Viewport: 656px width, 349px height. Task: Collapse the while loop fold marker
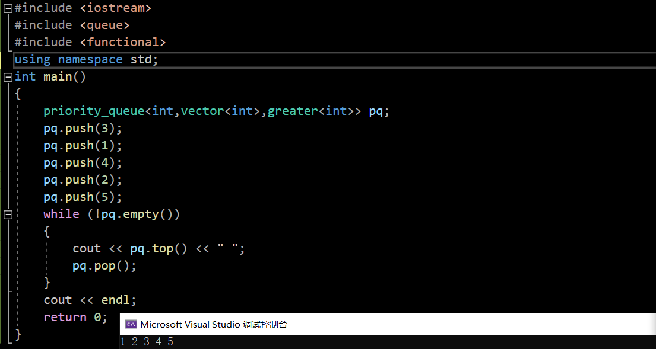pyautogui.click(x=8, y=214)
